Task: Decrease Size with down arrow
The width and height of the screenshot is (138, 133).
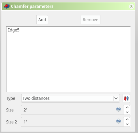Action: point(127,112)
